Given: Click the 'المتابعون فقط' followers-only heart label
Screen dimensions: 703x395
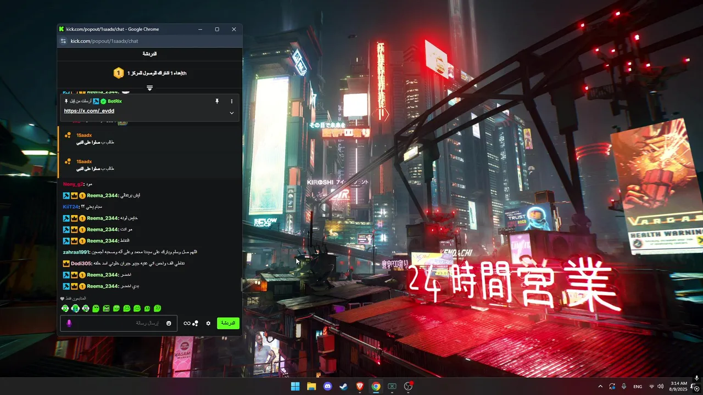Looking at the screenshot, I should (73, 298).
